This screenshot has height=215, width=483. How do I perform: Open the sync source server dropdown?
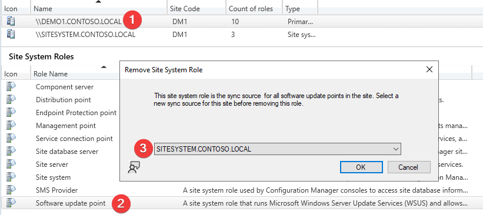277,149
